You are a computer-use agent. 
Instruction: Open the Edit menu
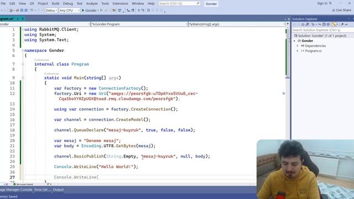click(x=12, y=3)
